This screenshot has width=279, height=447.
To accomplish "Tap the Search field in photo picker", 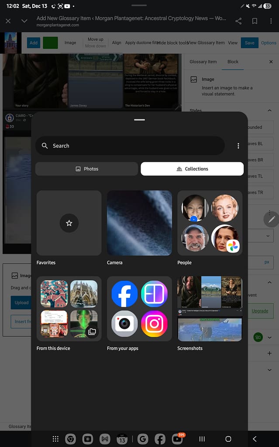I will click(130, 146).
